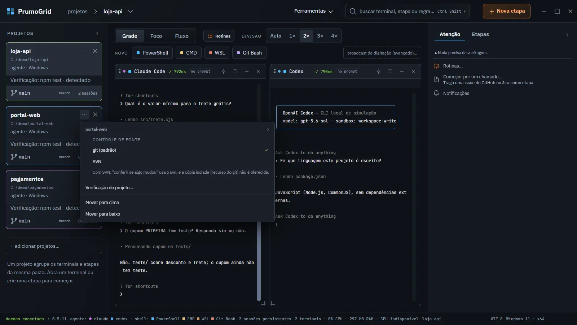The height and width of the screenshot is (325, 577).
Task: Open the three-dots menu on the portal-web card
Action: point(85,114)
